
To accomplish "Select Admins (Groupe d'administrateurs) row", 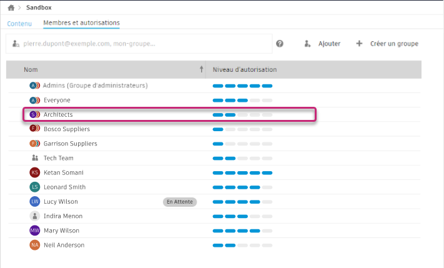I will (95, 85).
